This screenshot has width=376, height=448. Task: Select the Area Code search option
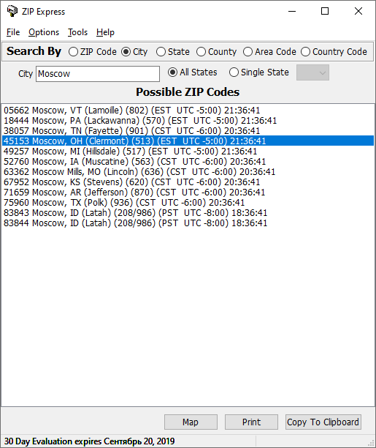[x=269, y=52]
